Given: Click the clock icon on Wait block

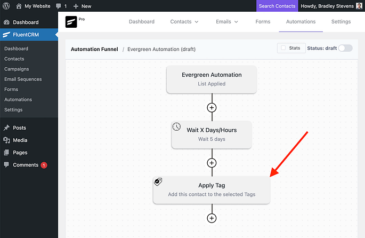Looking at the screenshot, I should pyautogui.click(x=176, y=127).
